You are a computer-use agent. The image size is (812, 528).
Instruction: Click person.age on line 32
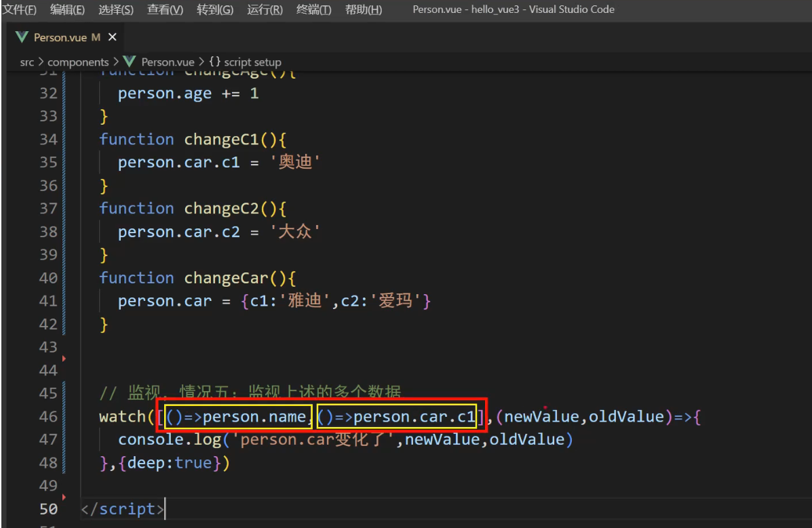click(x=165, y=94)
